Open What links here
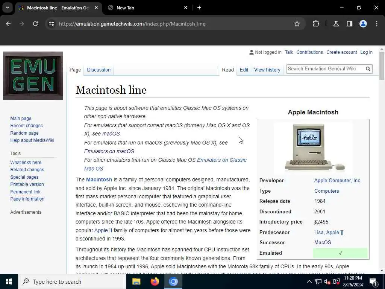 pyautogui.click(x=26, y=163)
